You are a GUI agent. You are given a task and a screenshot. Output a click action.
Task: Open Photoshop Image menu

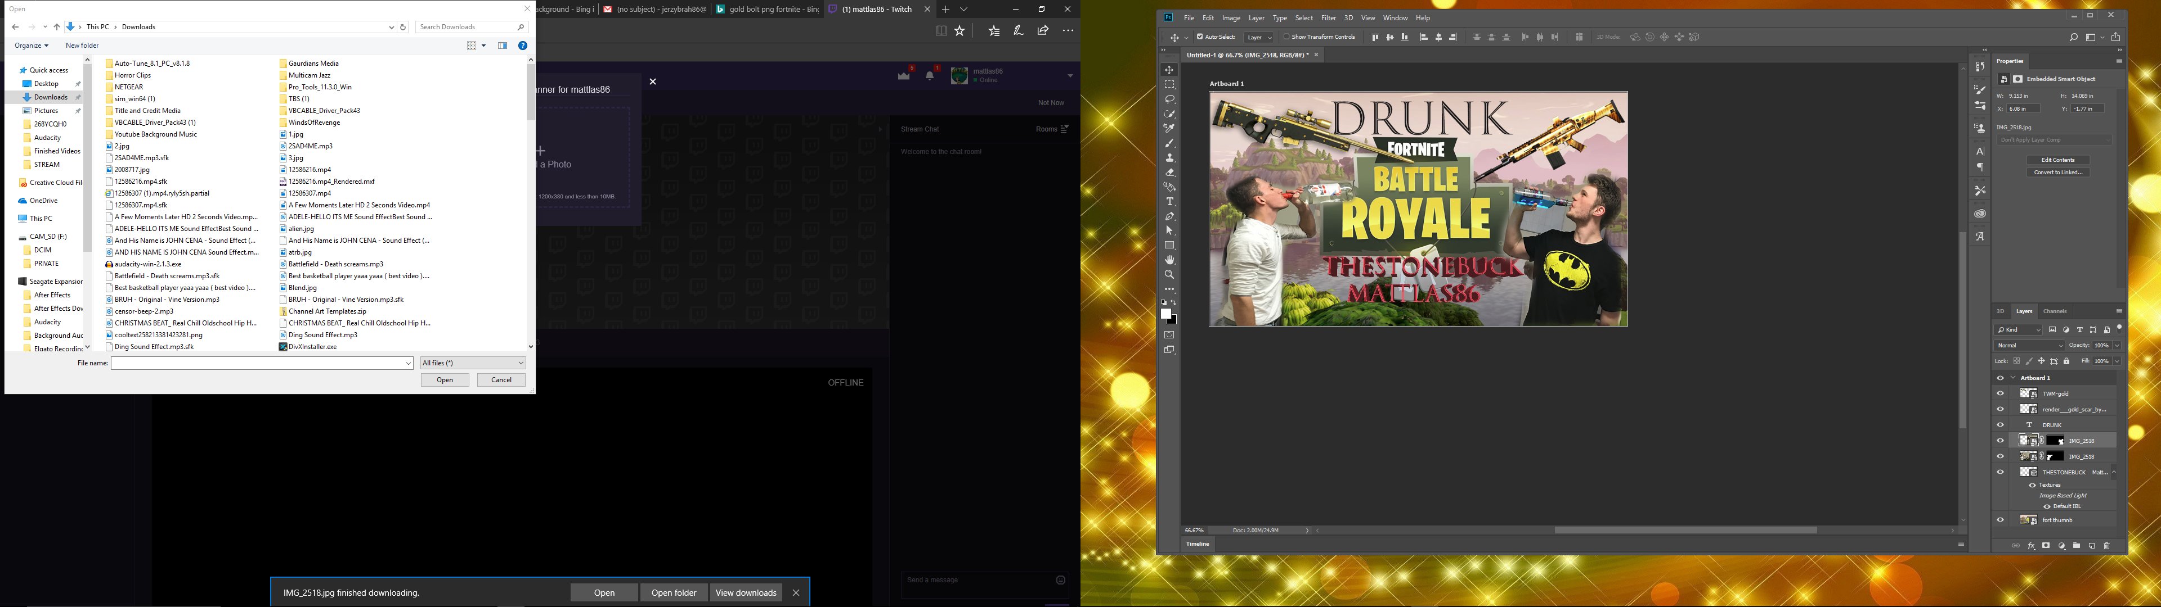coord(1231,17)
